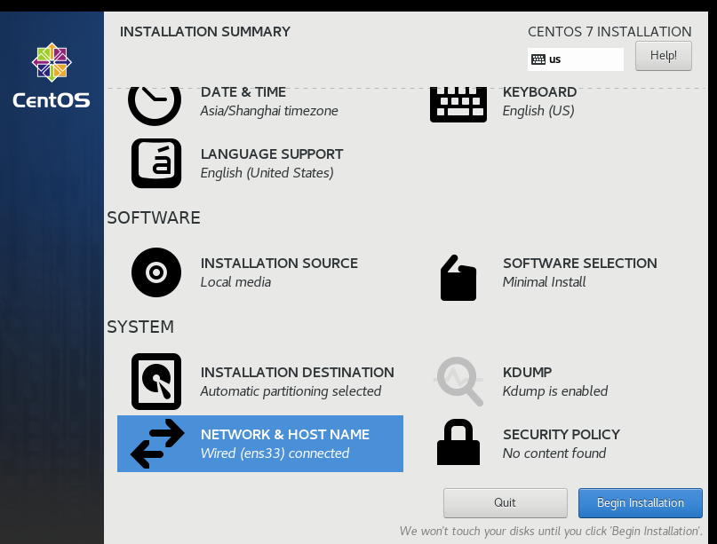Open the KEYBOARD settings label
The image size is (717, 544).
tap(539, 91)
